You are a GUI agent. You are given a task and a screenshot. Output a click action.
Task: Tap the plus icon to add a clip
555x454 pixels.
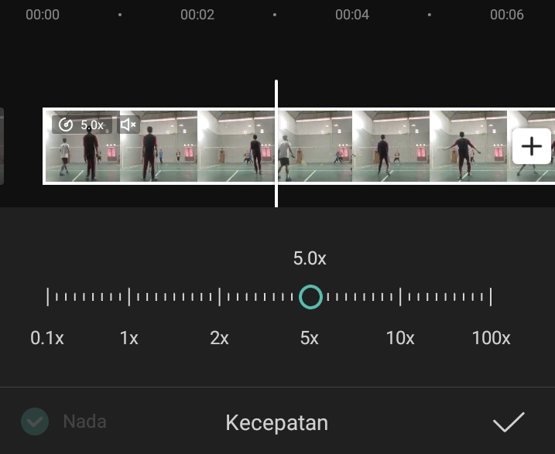(531, 146)
